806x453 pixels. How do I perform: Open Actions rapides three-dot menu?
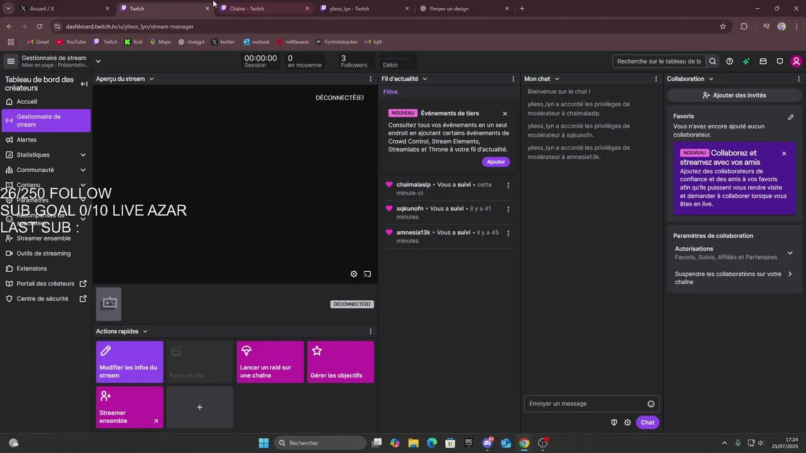point(370,331)
